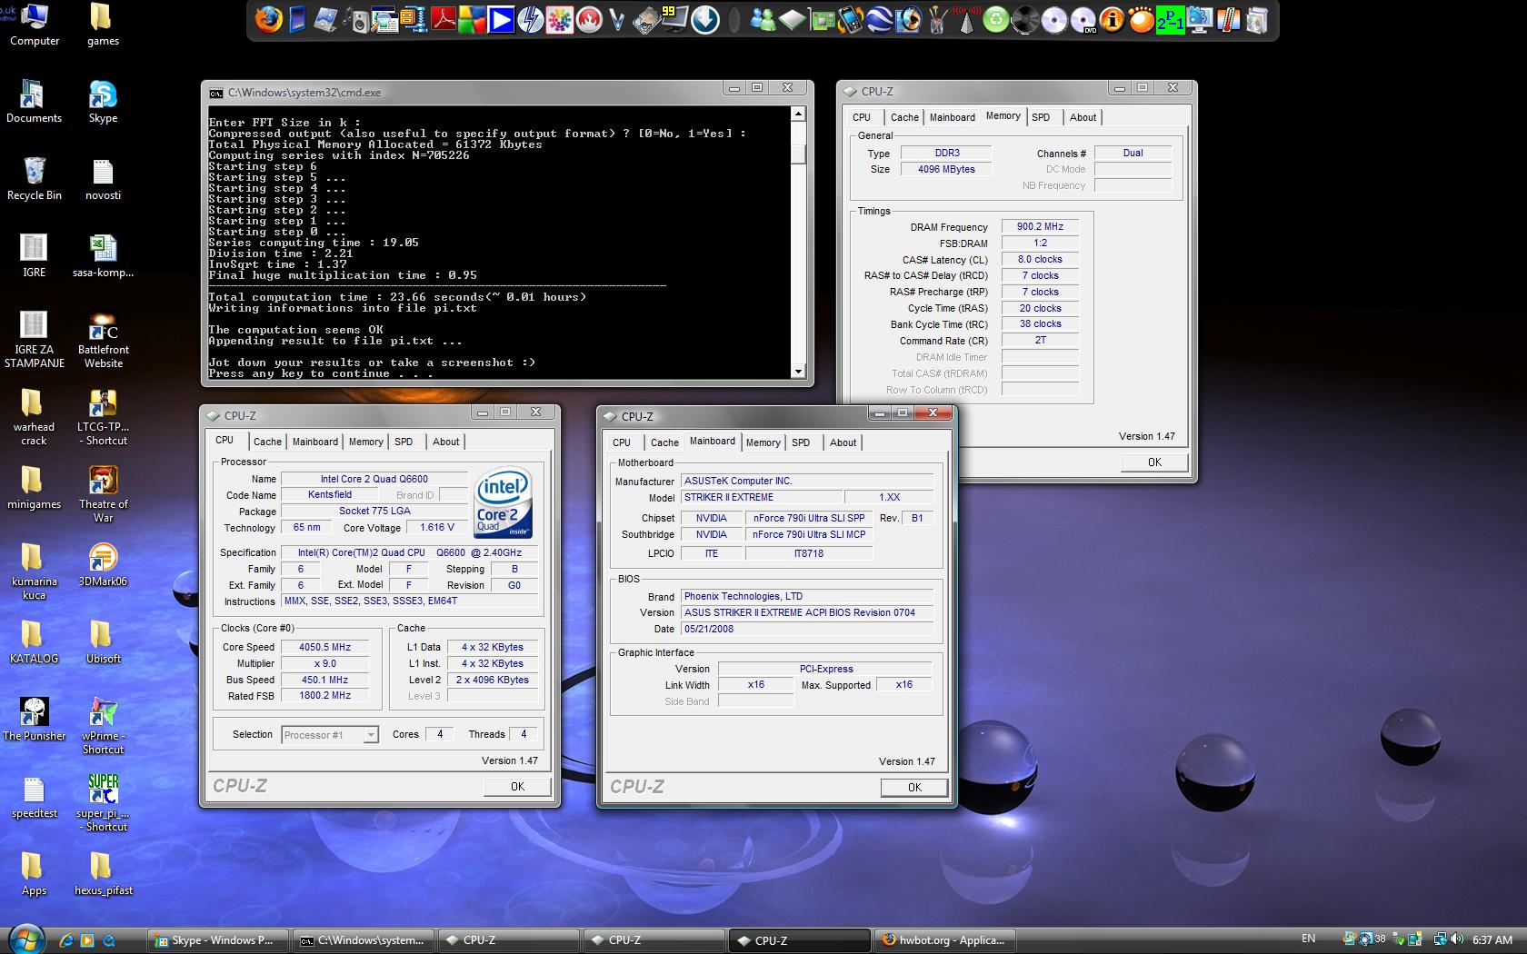The image size is (1527, 954).
Task: Click cmd window scrollbar down arrow
Action: pos(798,371)
